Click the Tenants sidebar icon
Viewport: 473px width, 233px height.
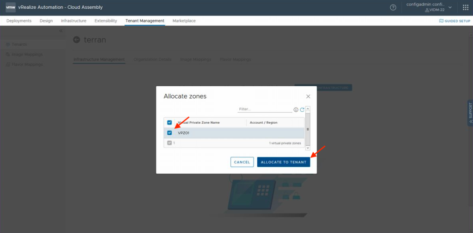click(8, 44)
